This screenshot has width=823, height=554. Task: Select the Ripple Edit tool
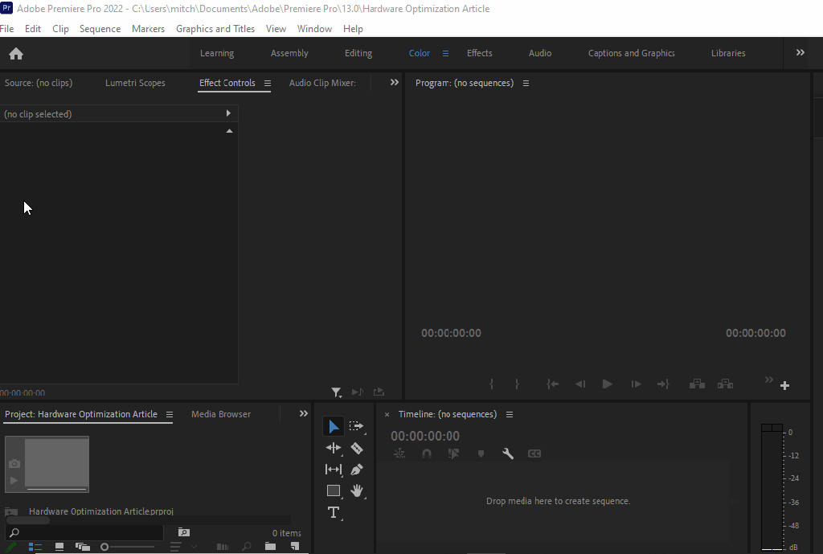pos(334,448)
